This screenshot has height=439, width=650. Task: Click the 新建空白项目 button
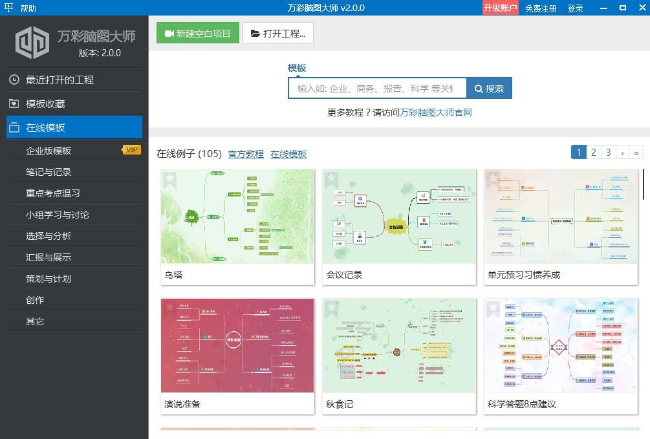197,32
